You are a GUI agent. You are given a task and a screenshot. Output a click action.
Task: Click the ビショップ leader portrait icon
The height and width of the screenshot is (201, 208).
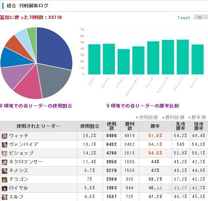(x=4, y=153)
